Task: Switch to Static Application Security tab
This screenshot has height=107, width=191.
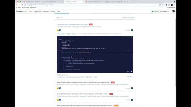Action: click(x=33, y=2)
